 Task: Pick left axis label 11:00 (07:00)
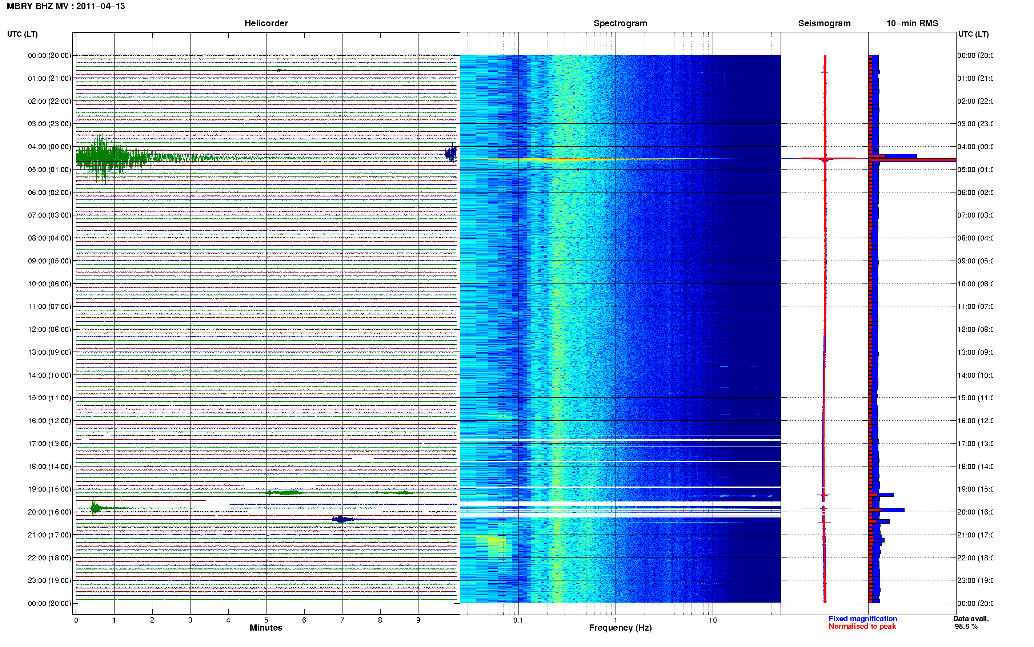click(x=49, y=306)
